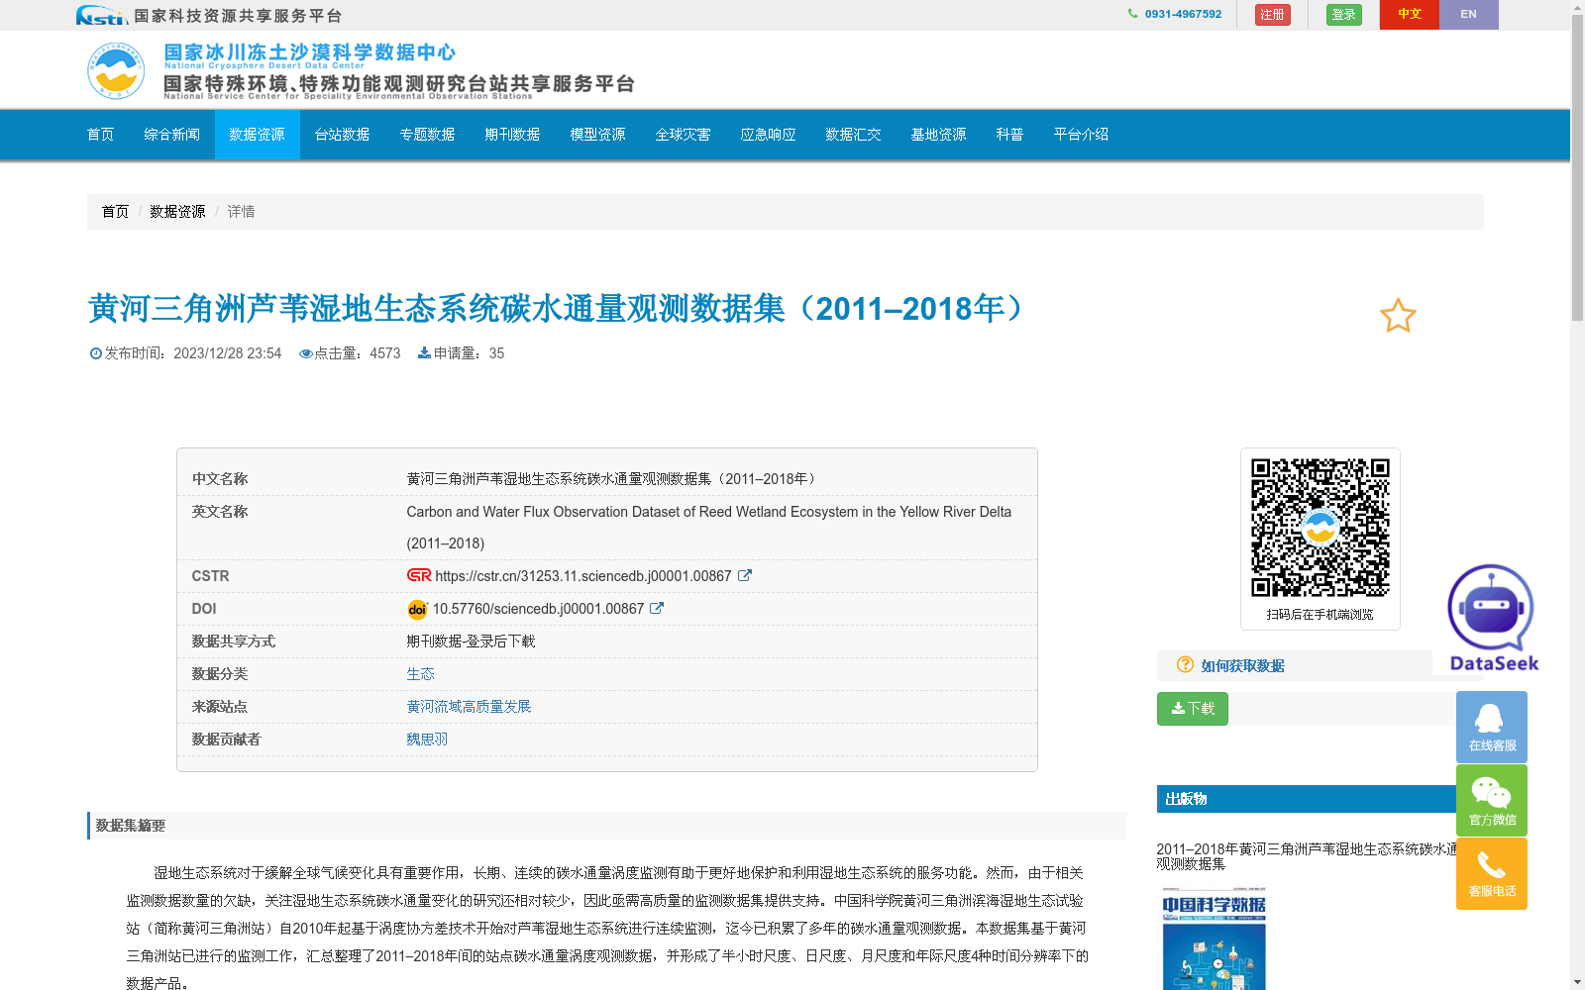
Task: Click question mark icon near 如何获取数据
Action: tap(1185, 664)
